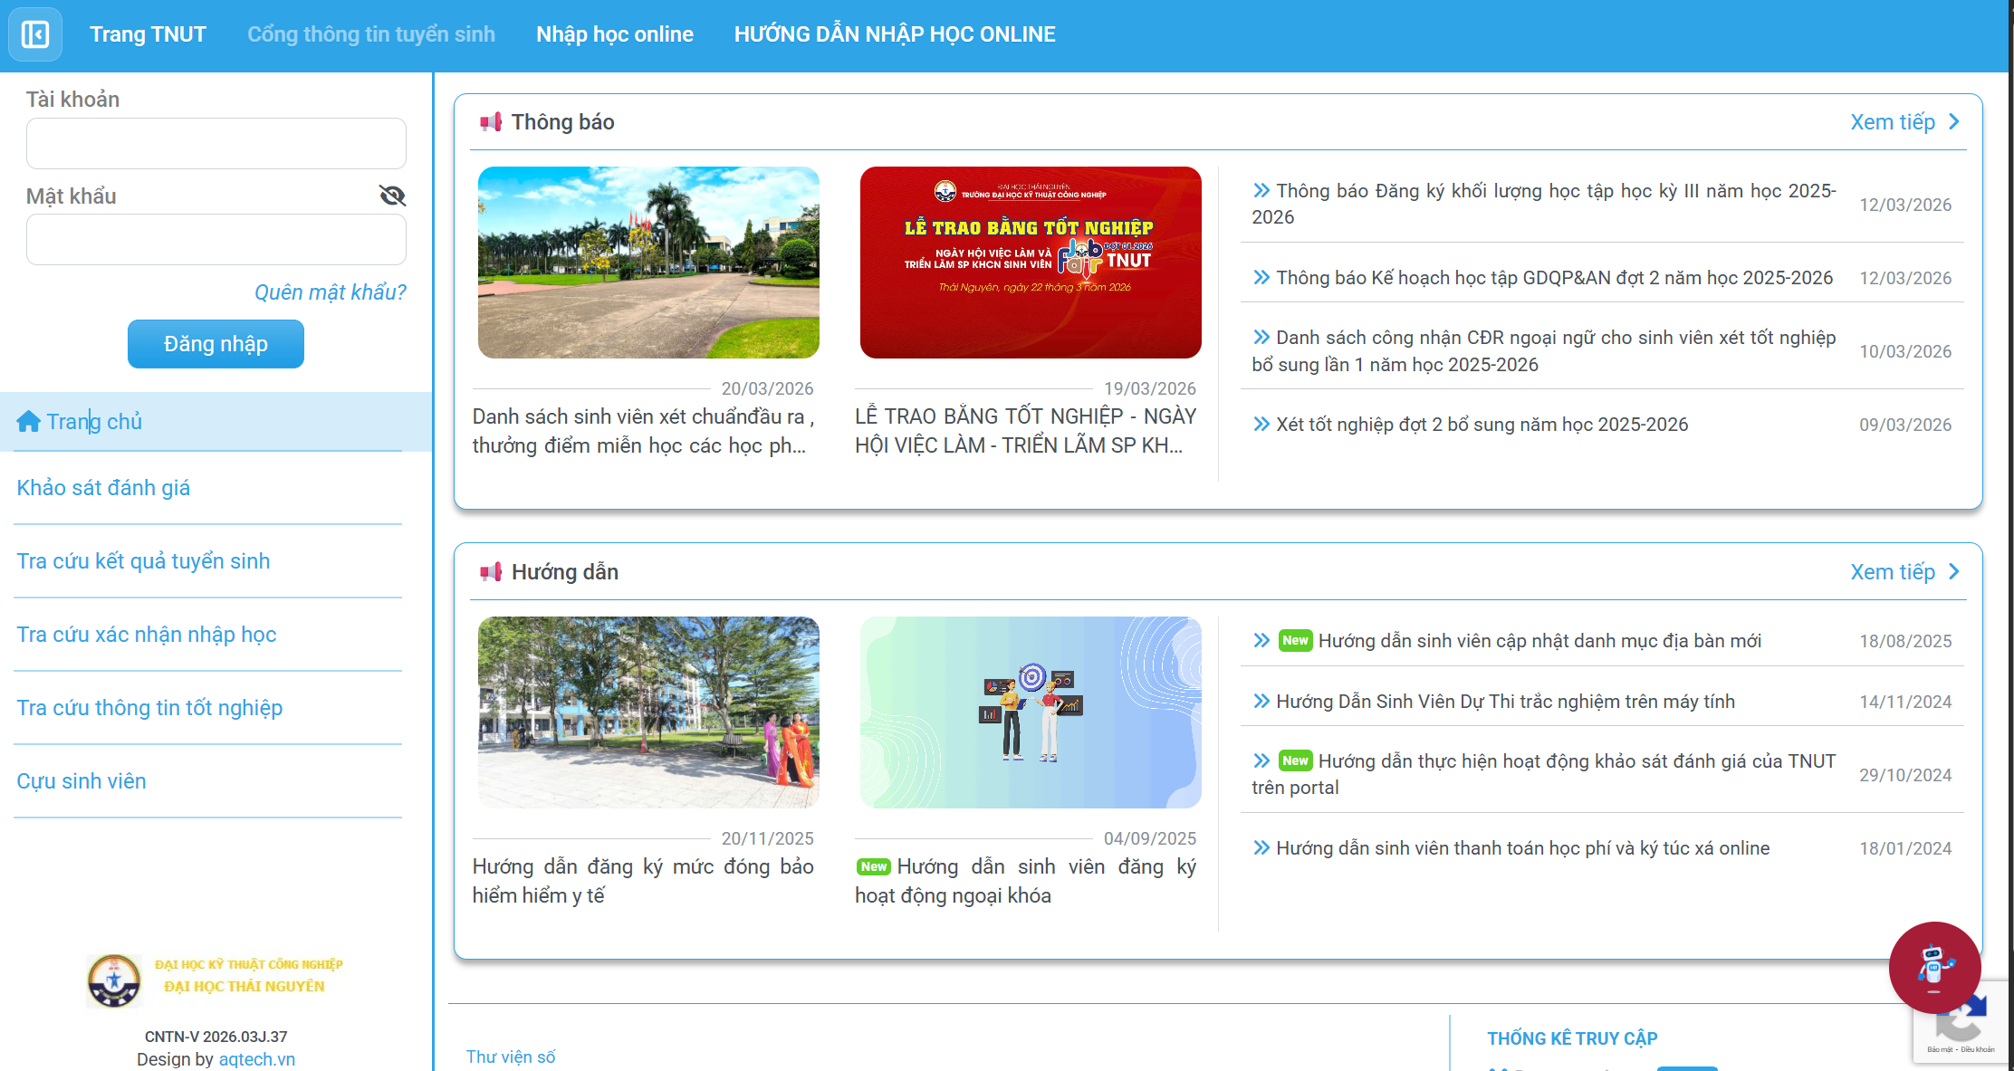Open the campus photo thumbnail dated 20/03/2026
Screen dimensions: 2014x1071
pyautogui.click(x=648, y=262)
